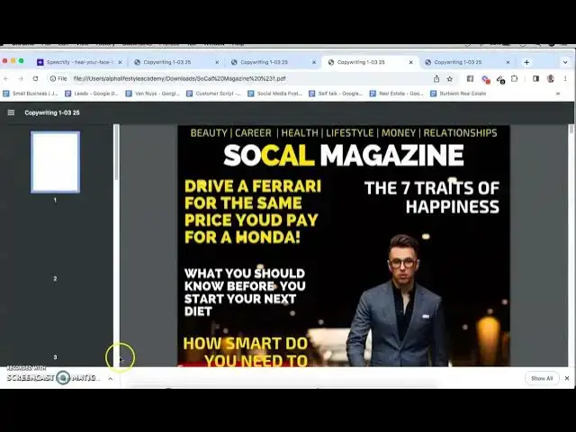
Task: View site info via File icon
Action: [x=58, y=78]
